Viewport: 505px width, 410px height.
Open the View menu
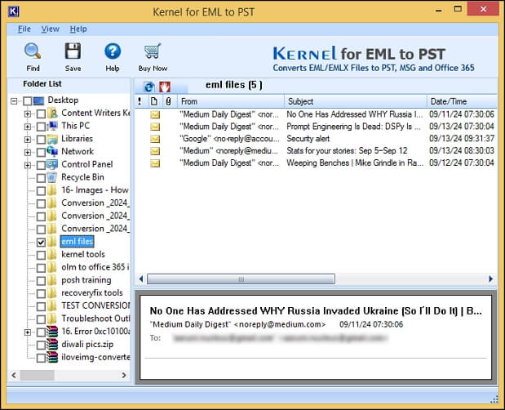click(x=51, y=29)
